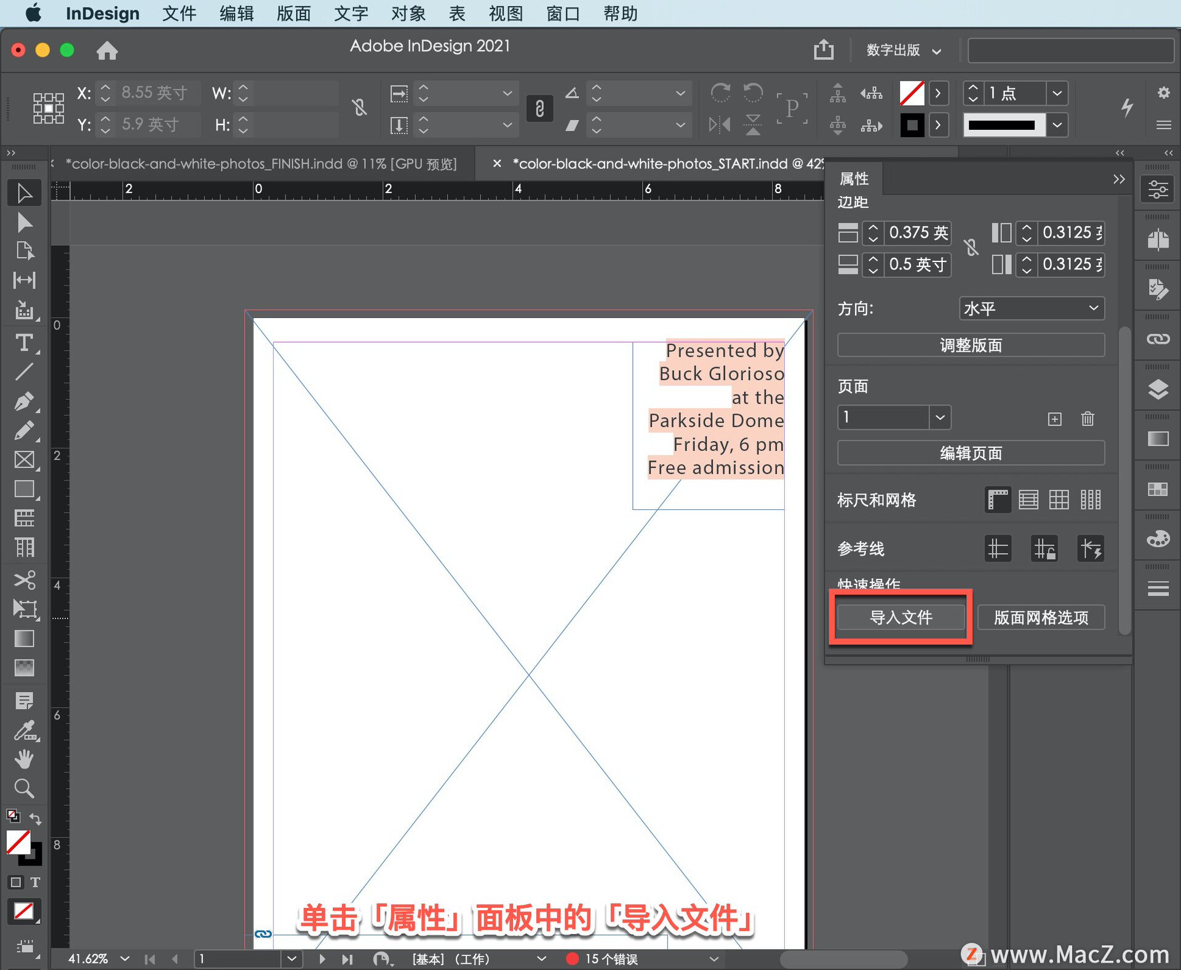This screenshot has width=1181, height=970.
Task: Toggle smart guides icon
Action: (x=1091, y=549)
